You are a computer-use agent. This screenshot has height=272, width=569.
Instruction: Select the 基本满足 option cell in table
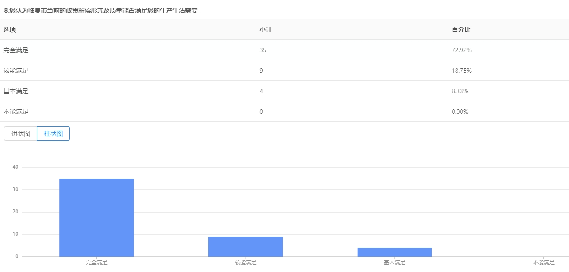[16, 91]
